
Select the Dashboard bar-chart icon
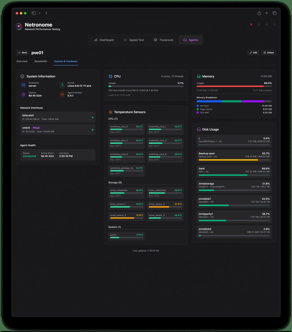coord(95,40)
